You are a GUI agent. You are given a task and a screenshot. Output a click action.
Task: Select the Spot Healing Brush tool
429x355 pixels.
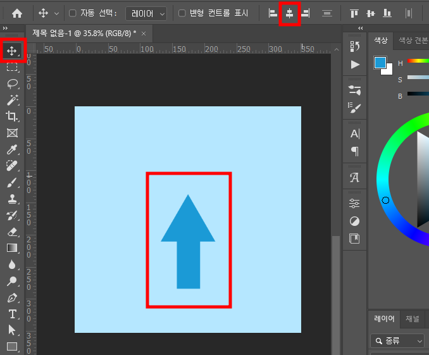[12, 166]
